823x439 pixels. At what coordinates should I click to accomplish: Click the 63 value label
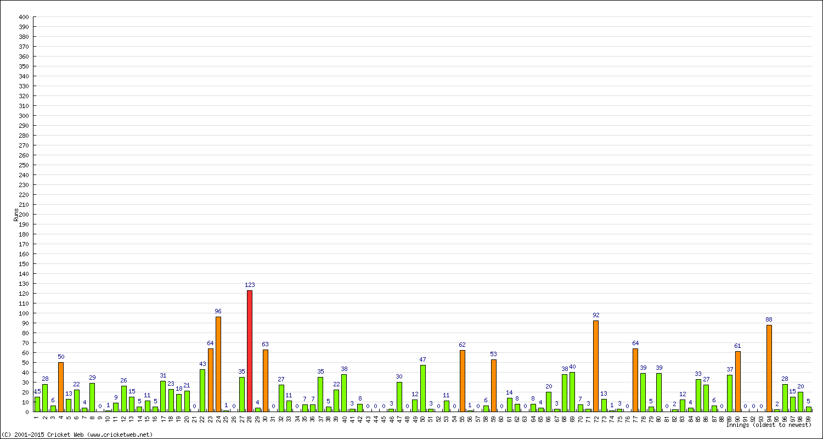(x=266, y=344)
